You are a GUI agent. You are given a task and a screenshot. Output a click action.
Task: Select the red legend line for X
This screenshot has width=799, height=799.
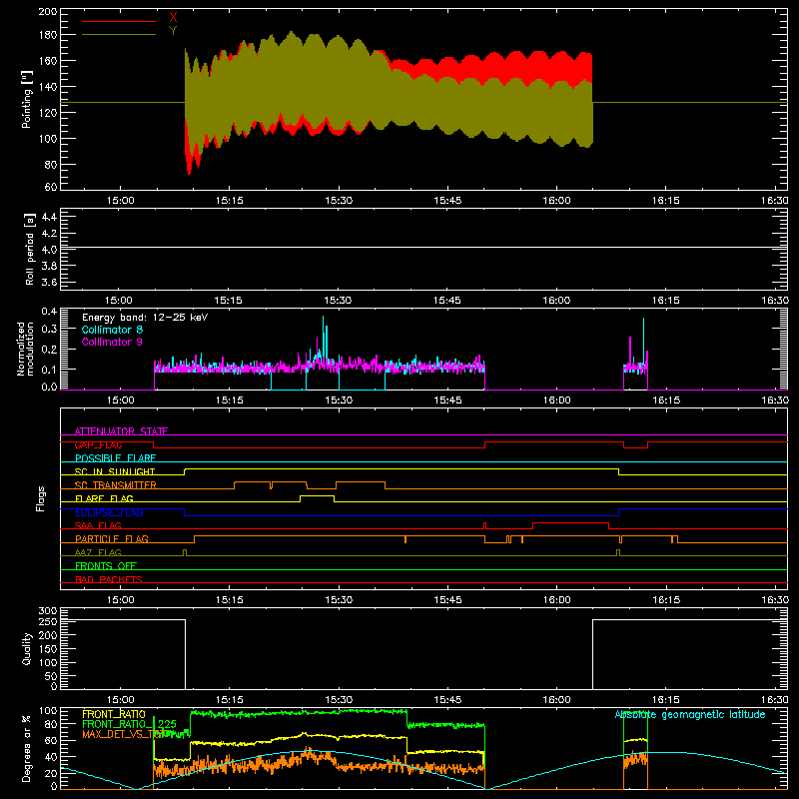119,21
